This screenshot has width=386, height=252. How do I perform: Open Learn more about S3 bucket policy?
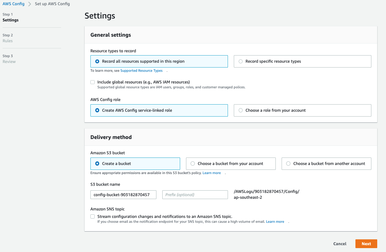click(x=212, y=173)
